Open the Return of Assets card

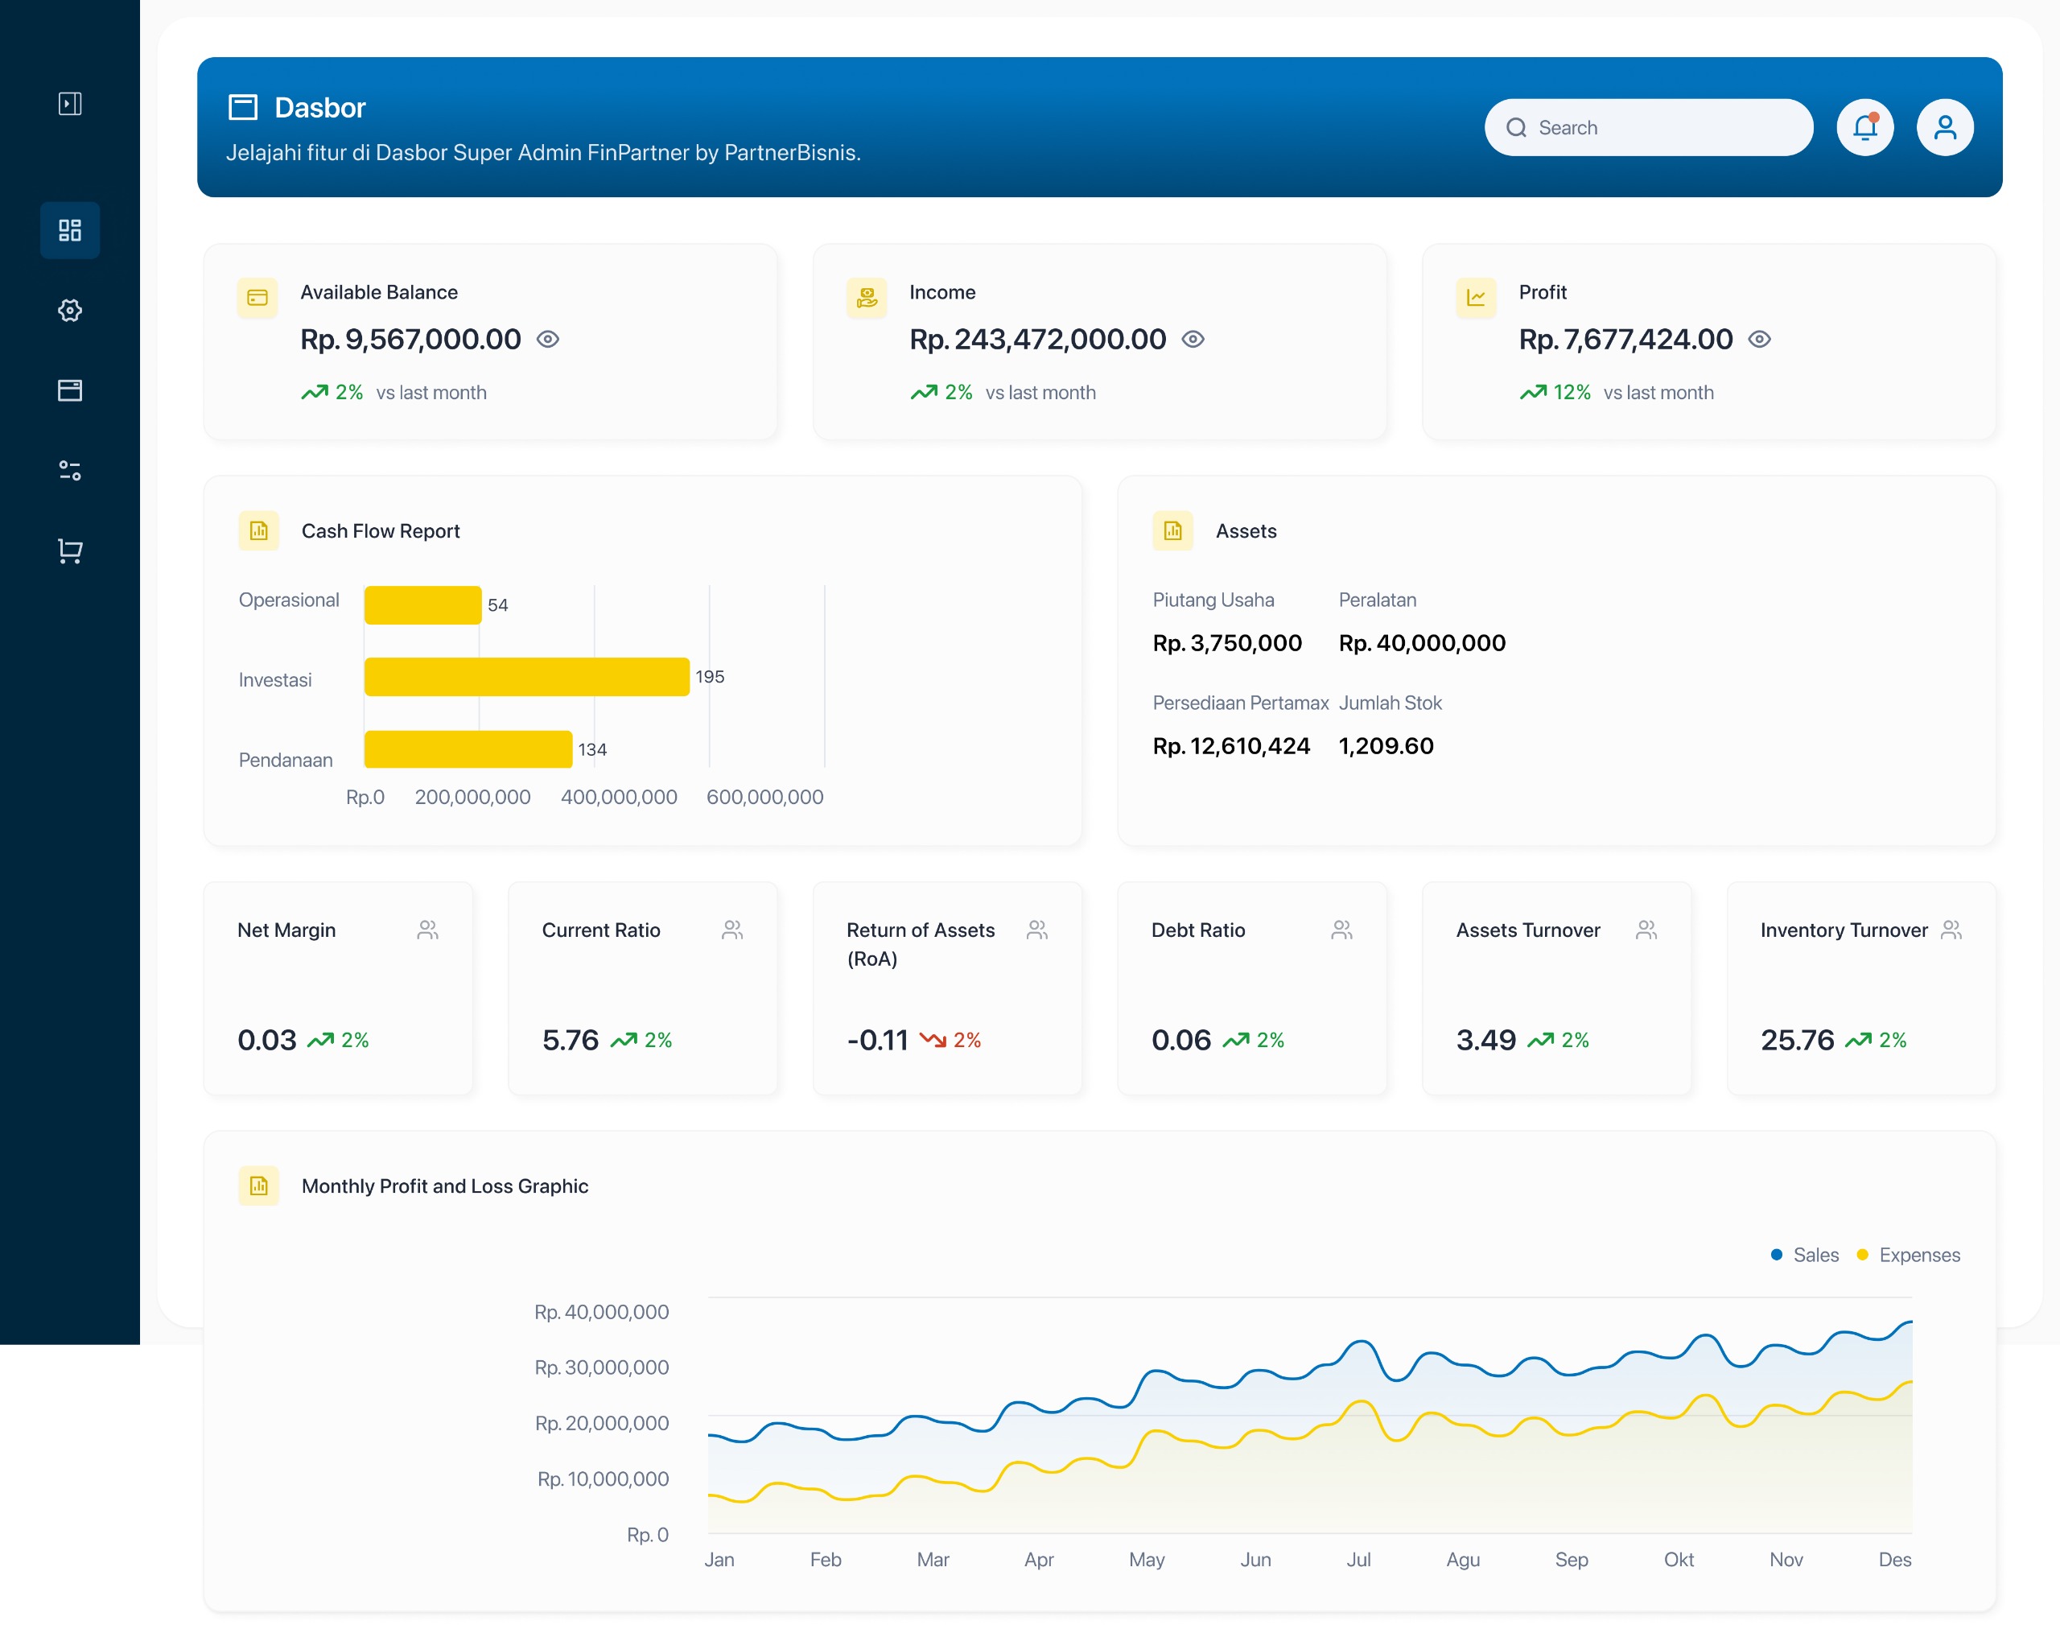pos(946,989)
